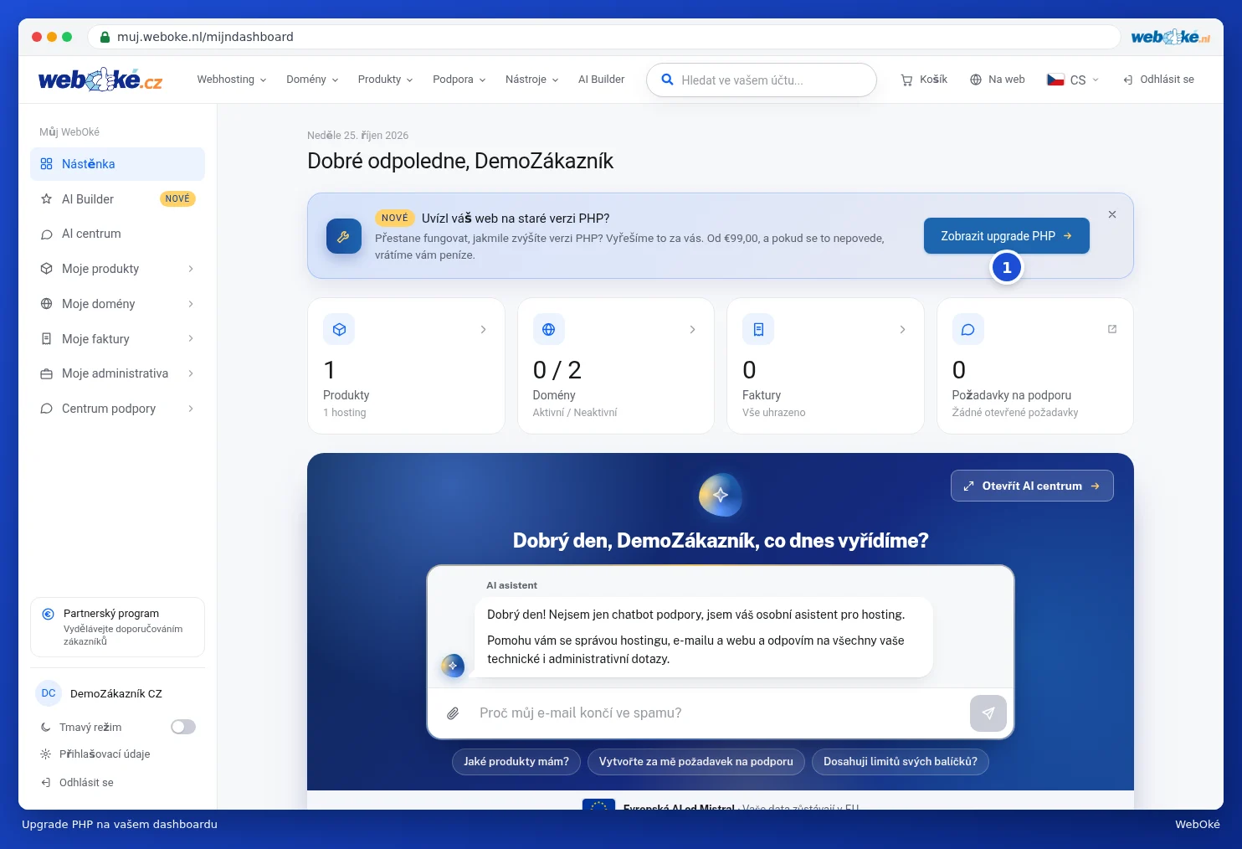
Task: Open AI Builder from the sidebar
Action: point(117,199)
